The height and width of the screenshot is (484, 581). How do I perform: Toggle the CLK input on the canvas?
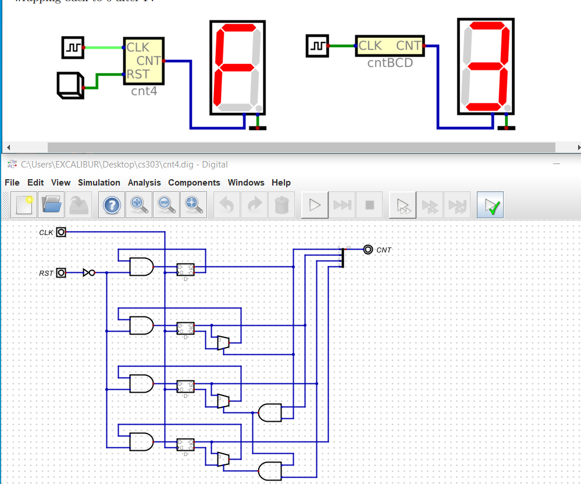62,232
